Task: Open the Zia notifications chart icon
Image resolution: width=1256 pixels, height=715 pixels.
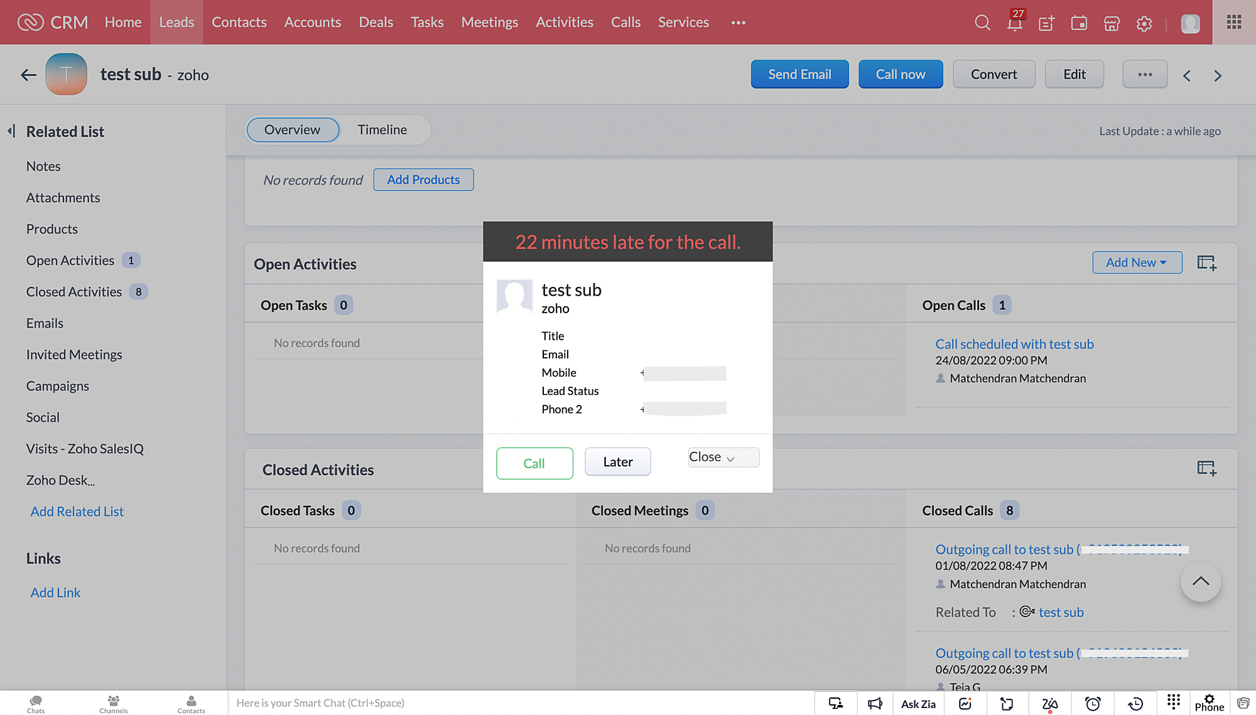Action: [x=965, y=704]
